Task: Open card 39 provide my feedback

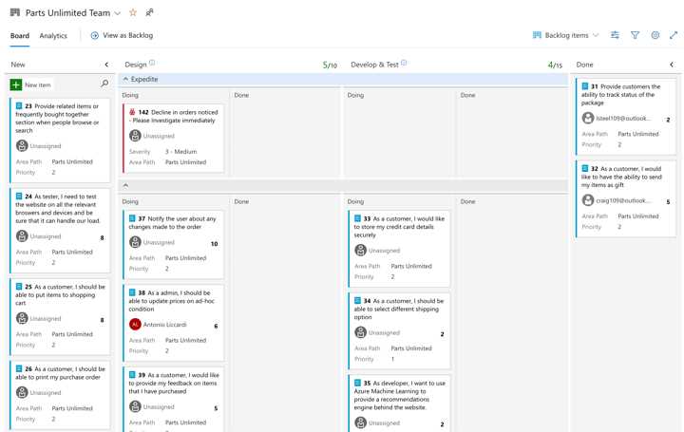Action: [174, 384]
